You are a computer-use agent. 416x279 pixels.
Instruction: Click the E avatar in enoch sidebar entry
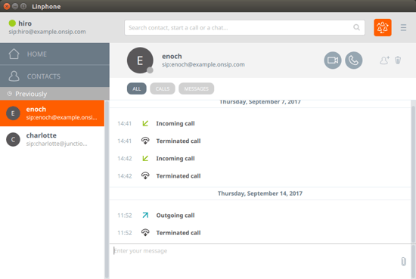pos(13,113)
